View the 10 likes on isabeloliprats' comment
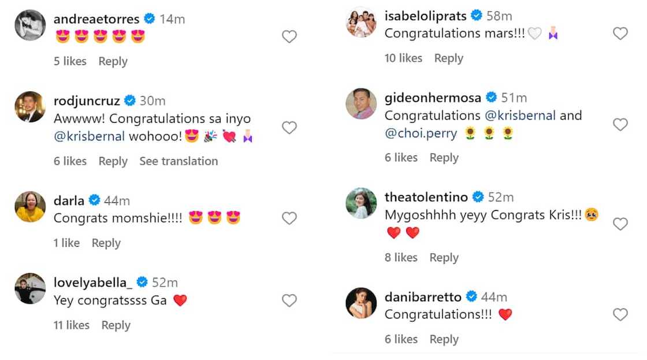 tap(403, 58)
